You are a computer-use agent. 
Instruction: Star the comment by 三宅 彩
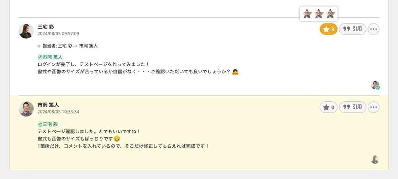(x=329, y=29)
